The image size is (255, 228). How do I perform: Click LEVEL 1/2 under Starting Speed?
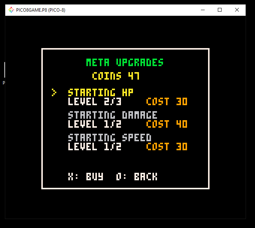(x=95, y=146)
